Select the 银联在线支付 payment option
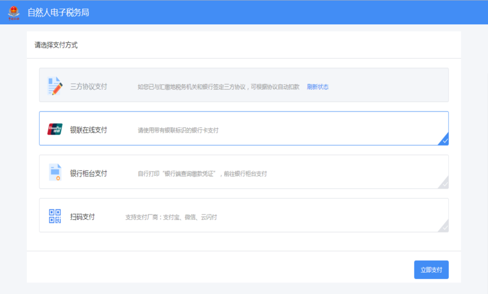 244,128
